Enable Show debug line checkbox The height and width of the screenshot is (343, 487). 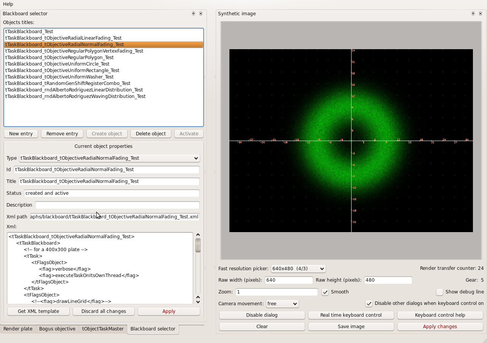point(440,292)
